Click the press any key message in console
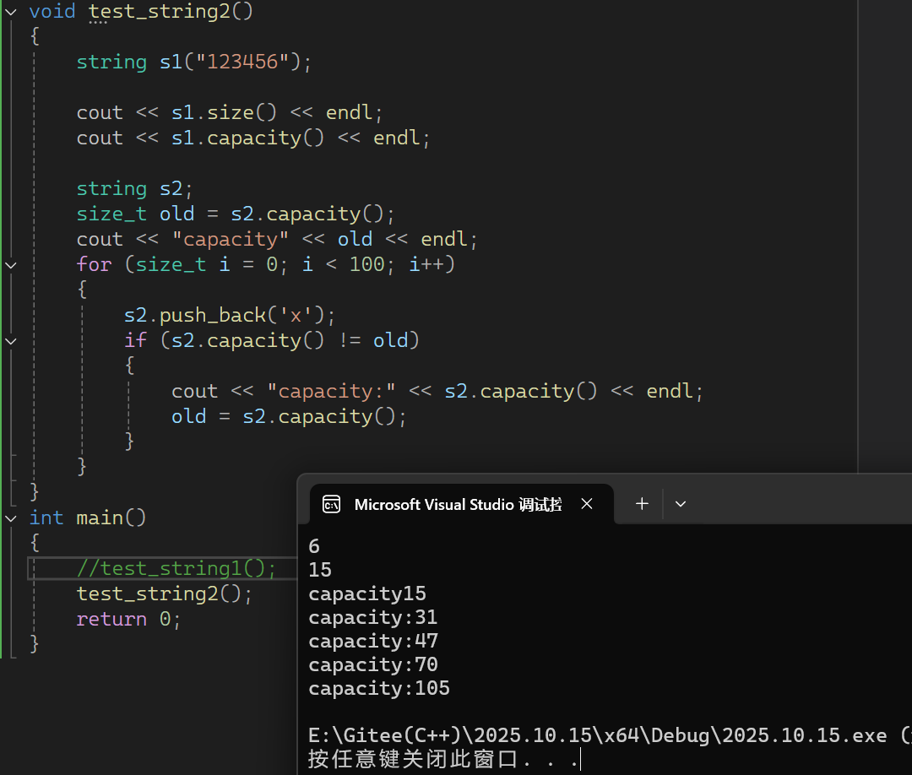 [x=443, y=759]
